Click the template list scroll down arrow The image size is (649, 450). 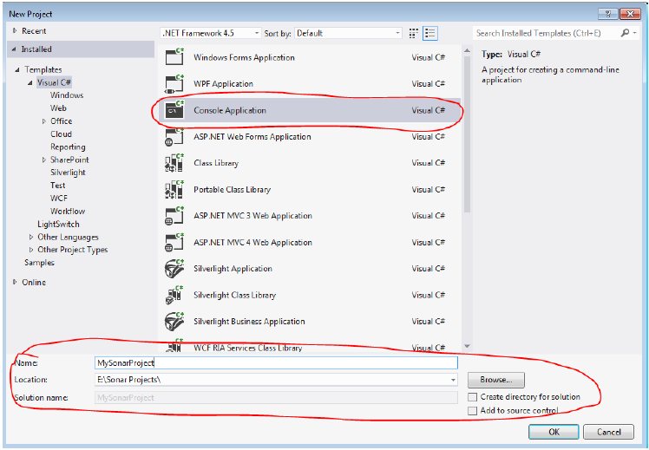467,346
